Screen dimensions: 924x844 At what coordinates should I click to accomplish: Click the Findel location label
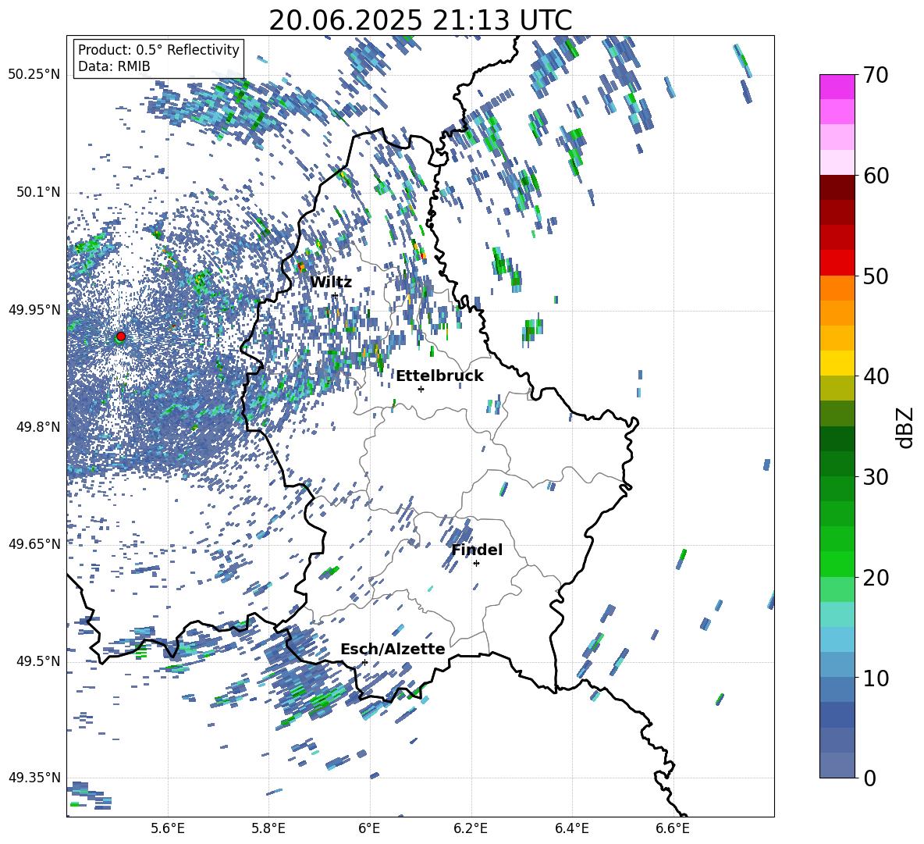coord(477,550)
